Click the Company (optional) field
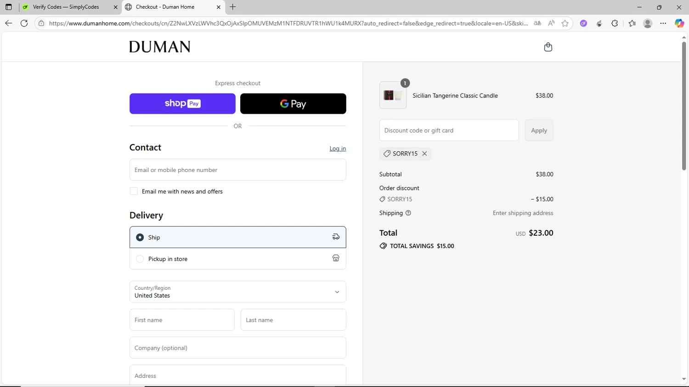Viewport: 689px width, 387px height. coord(238,348)
